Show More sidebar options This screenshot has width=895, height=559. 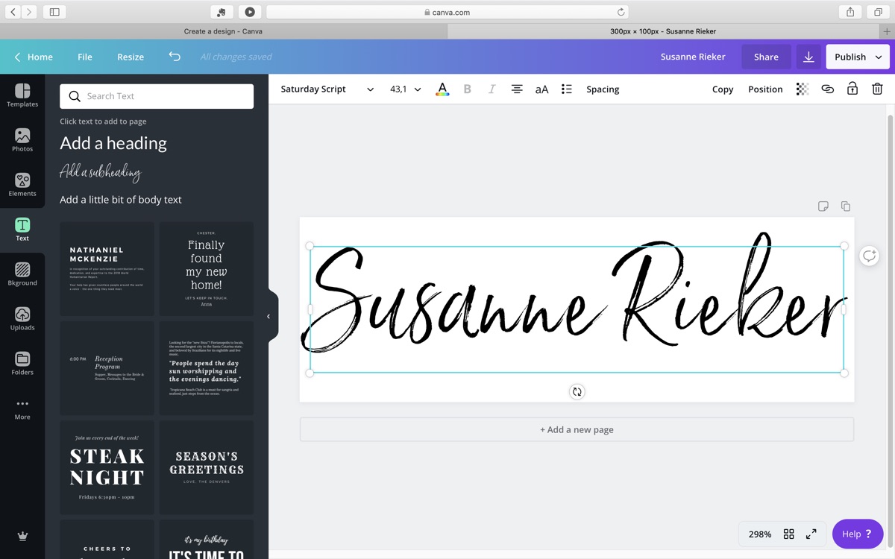[x=22, y=408]
